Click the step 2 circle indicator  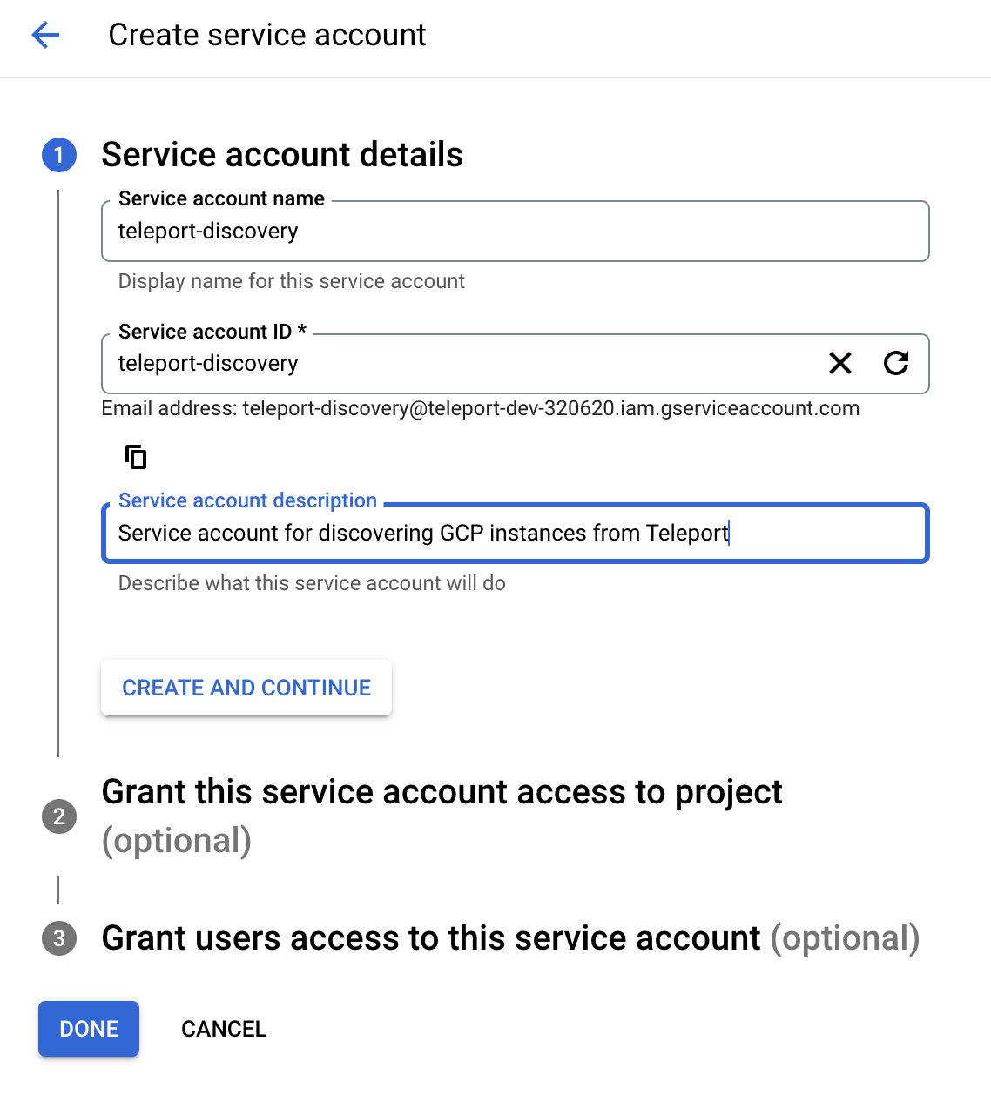coord(58,816)
